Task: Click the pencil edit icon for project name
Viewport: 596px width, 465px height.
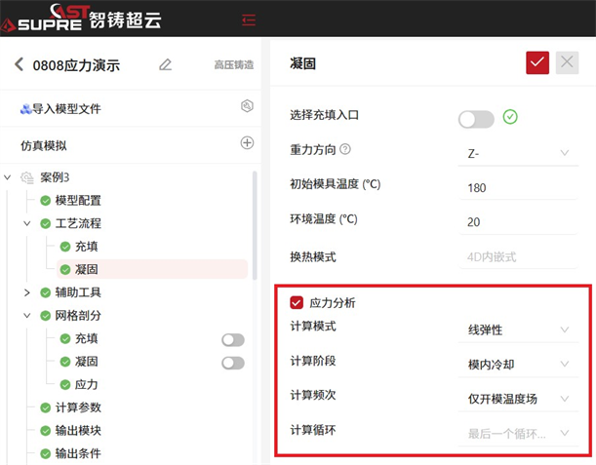Action: pos(166,64)
